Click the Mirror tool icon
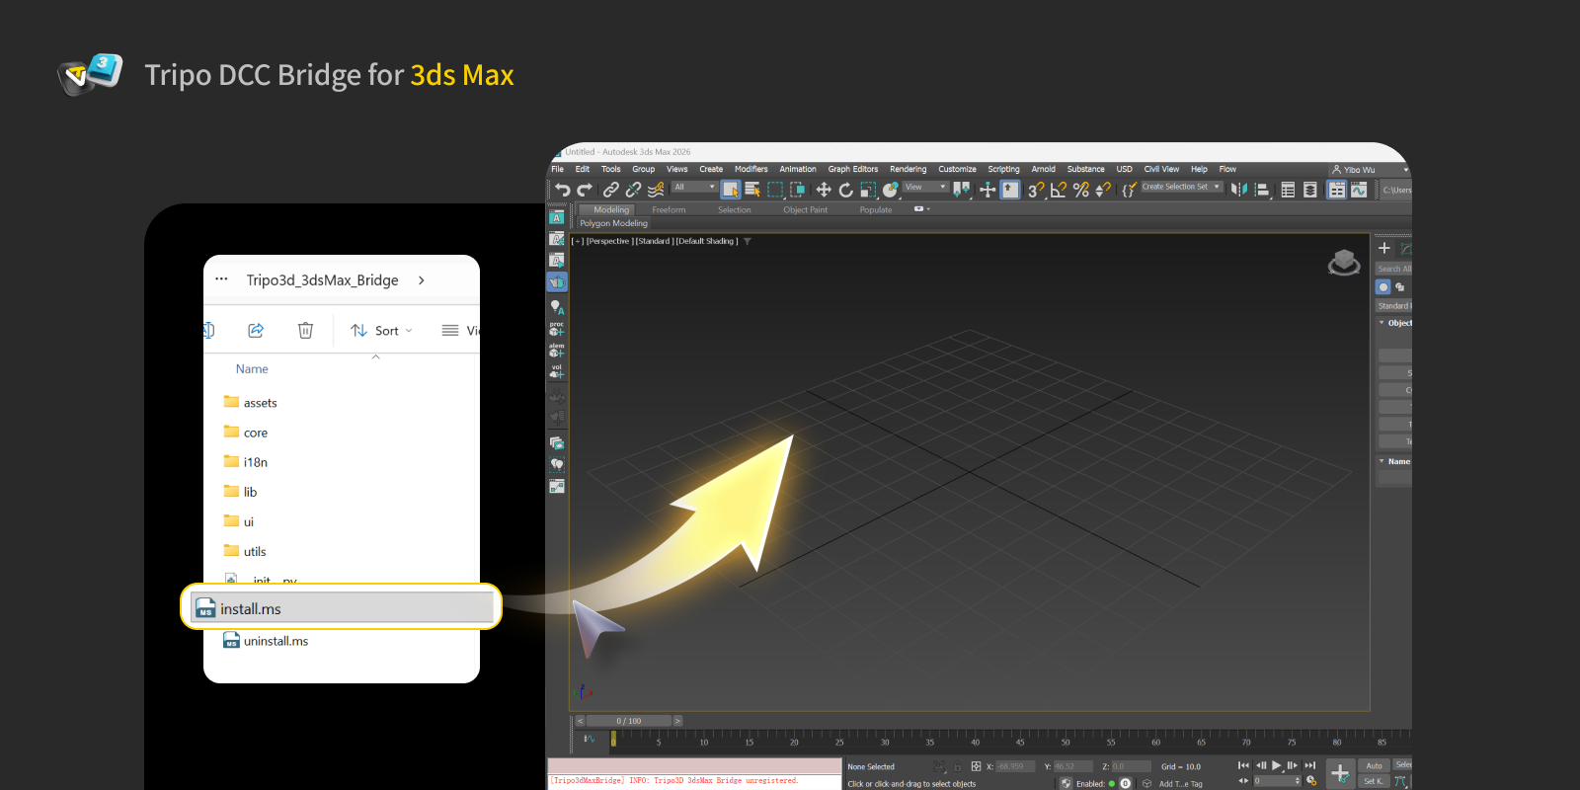 pos(1238,190)
